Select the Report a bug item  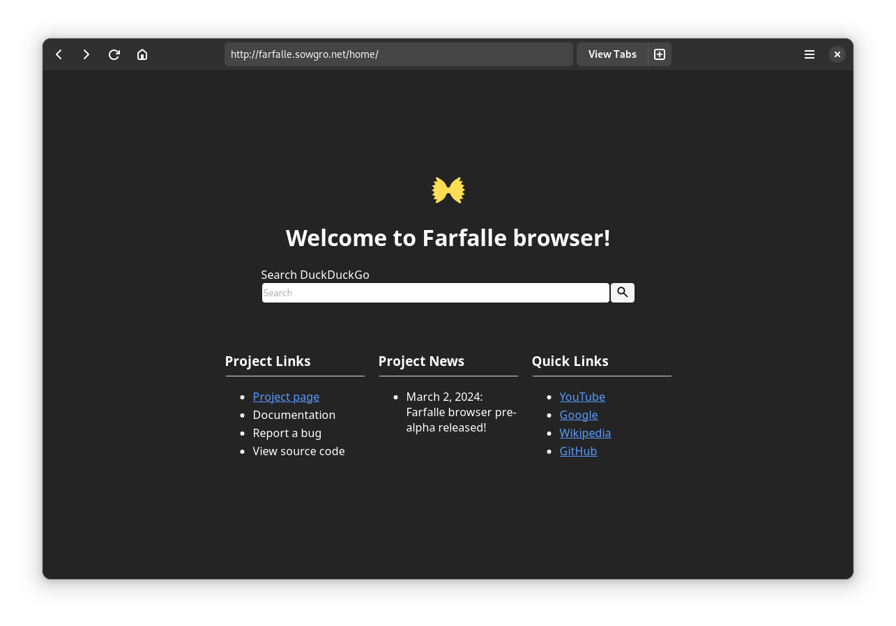coord(287,433)
